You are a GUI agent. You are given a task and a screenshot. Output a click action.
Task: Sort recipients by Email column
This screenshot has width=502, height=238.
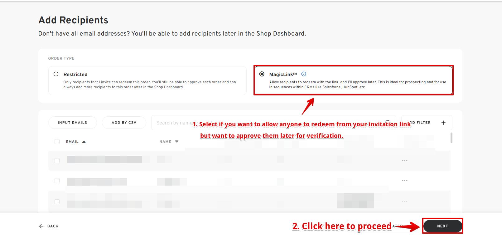(72, 142)
